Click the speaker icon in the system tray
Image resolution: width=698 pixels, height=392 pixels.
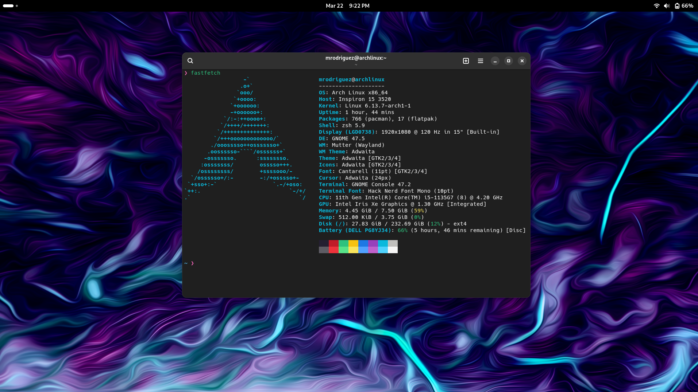point(667,5)
